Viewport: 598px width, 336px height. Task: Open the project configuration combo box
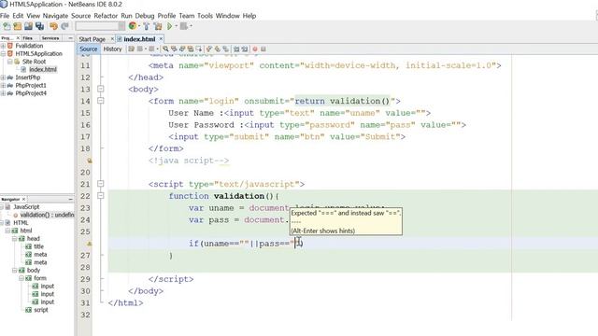(x=100, y=26)
